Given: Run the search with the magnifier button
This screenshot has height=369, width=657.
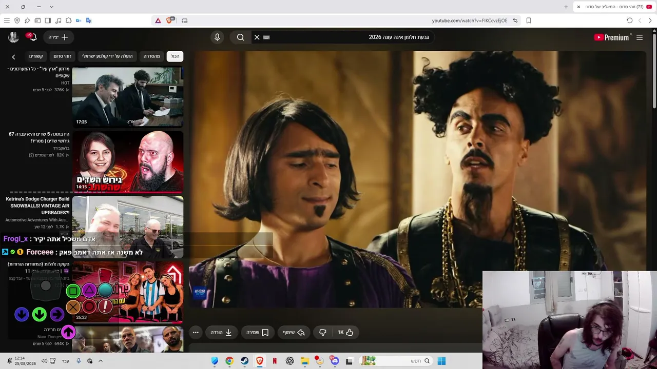Looking at the screenshot, I should pyautogui.click(x=240, y=37).
